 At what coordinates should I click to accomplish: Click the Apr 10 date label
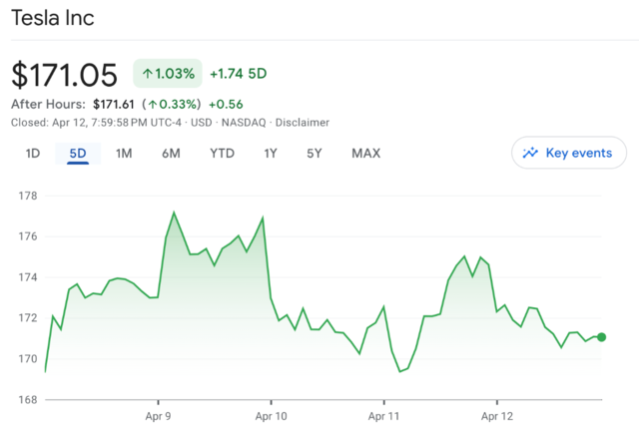click(272, 414)
